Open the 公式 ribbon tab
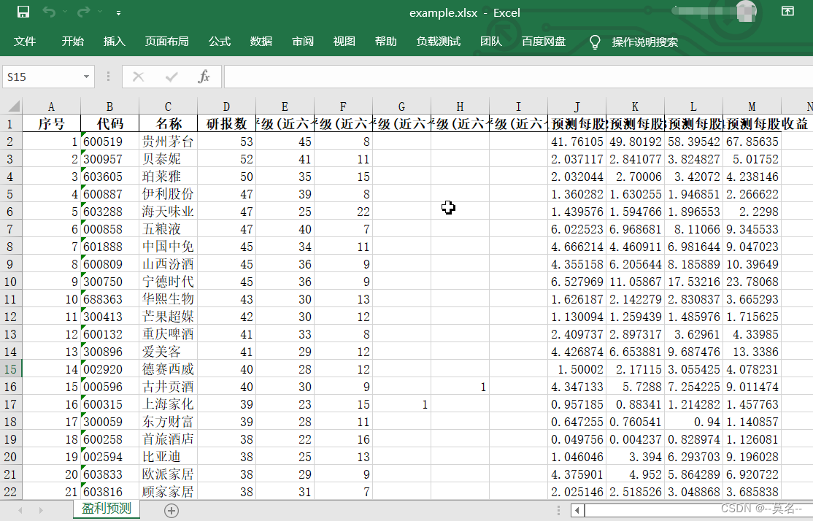 tap(220, 42)
